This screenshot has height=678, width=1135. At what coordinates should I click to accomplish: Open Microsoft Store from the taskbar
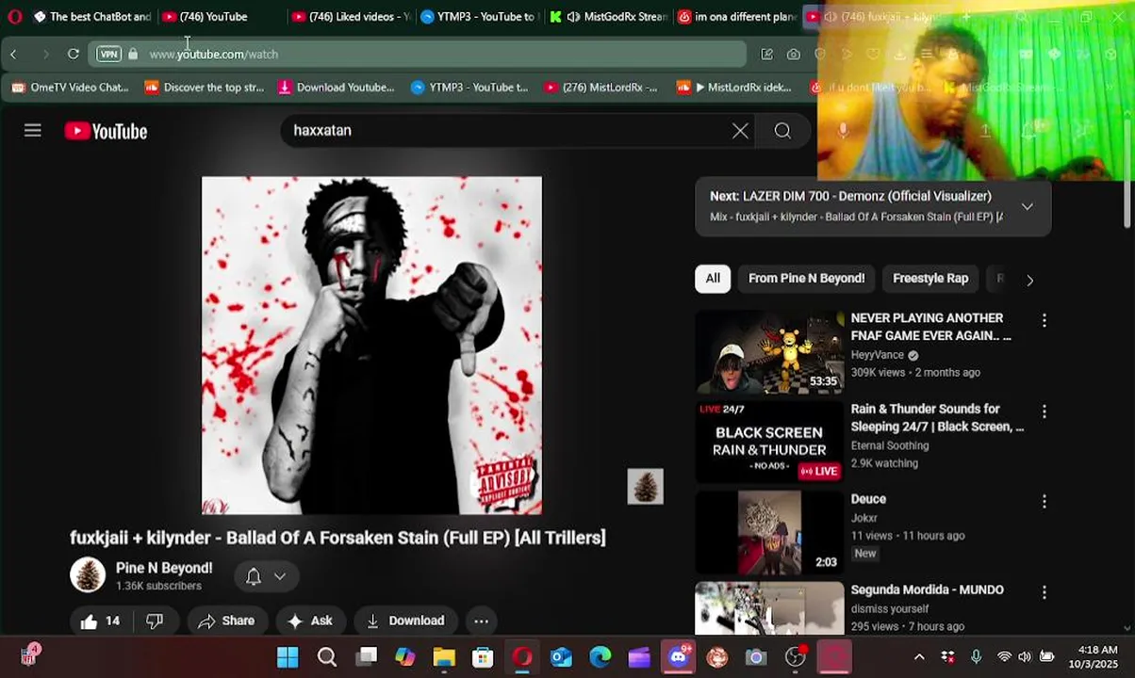(483, 657)
